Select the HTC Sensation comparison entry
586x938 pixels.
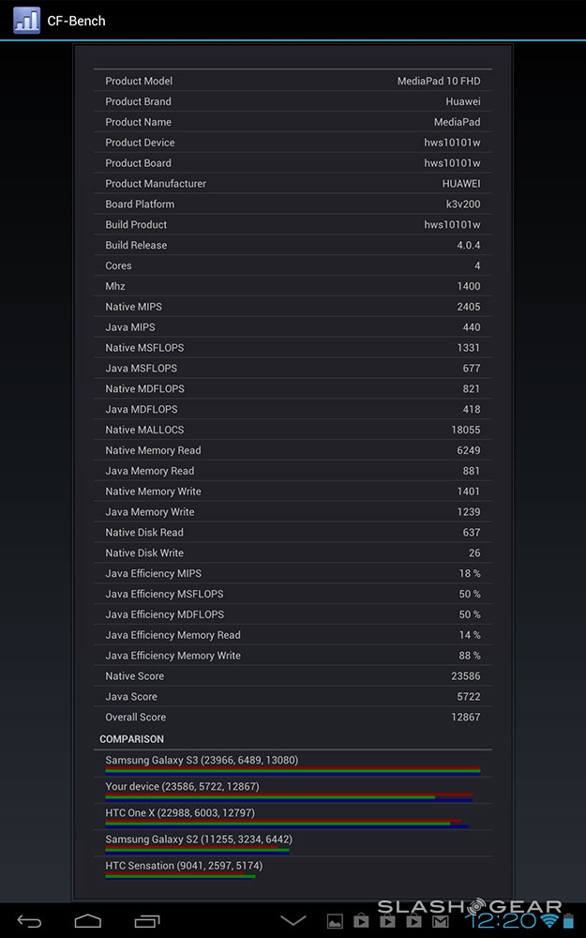293,870
